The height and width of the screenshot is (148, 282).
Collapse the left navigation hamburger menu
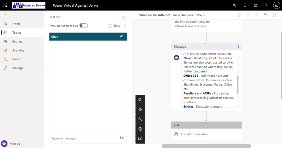point(5,15)
